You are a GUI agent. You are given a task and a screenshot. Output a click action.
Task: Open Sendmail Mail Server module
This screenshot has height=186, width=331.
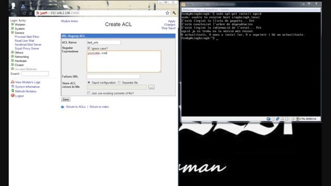click(28, 45)
